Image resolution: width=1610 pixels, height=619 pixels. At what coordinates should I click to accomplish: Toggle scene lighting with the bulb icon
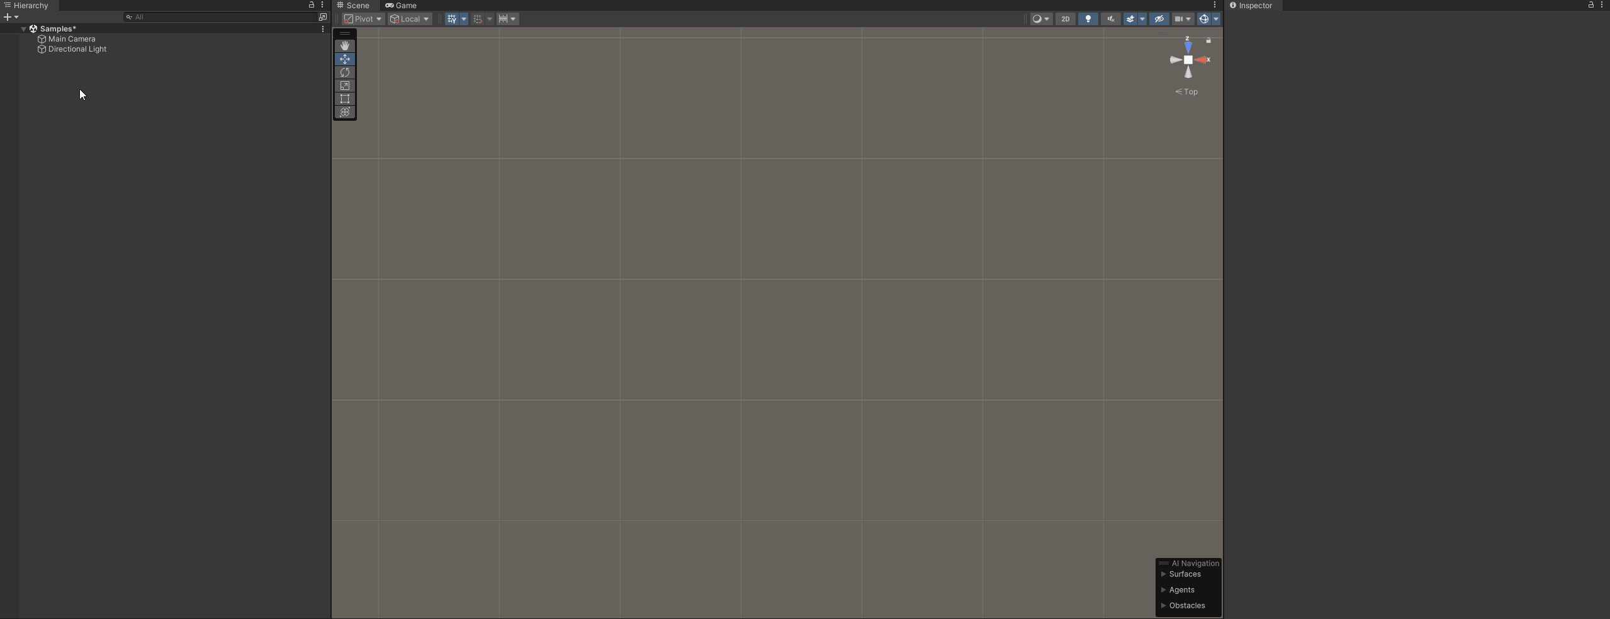point(1087,19)
